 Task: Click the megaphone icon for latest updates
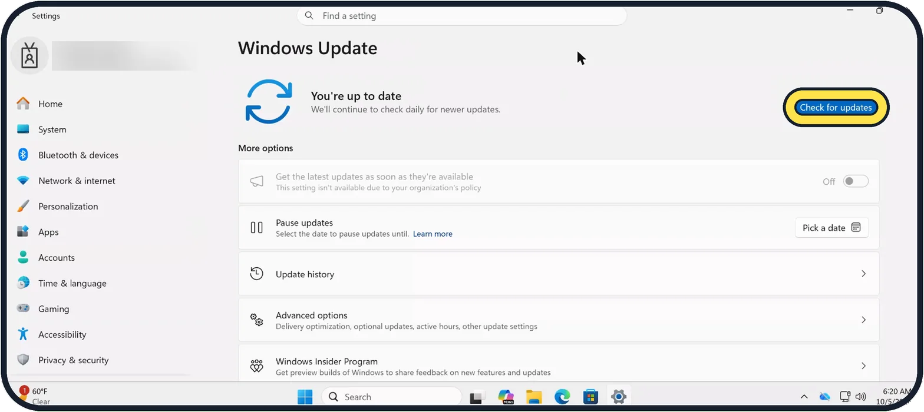(256, 181)
